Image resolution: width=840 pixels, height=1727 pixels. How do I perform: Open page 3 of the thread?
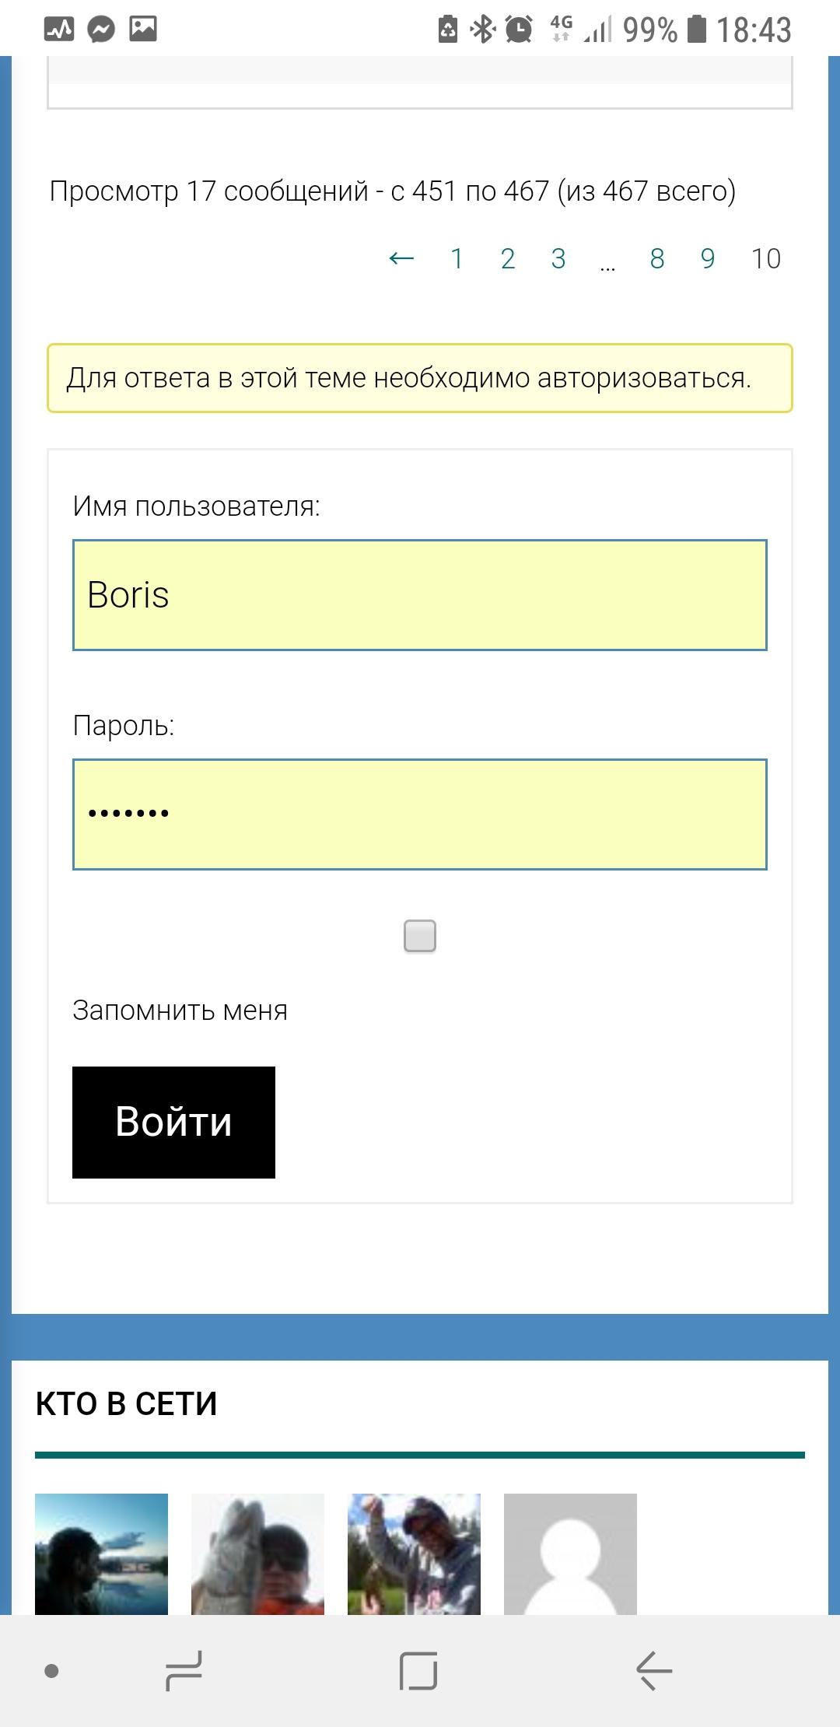[558, 258]
